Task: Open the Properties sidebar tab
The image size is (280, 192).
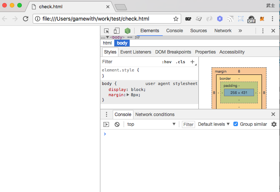Action: coord(205,52)
